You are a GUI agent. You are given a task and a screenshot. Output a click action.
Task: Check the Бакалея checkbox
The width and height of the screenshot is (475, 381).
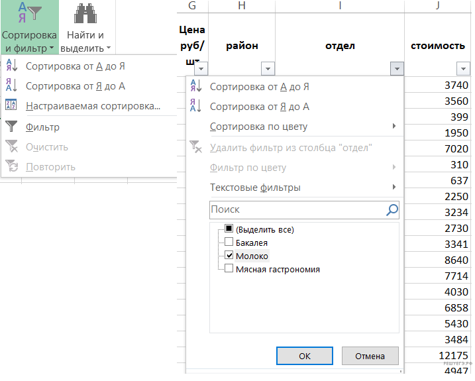point(229,243)
